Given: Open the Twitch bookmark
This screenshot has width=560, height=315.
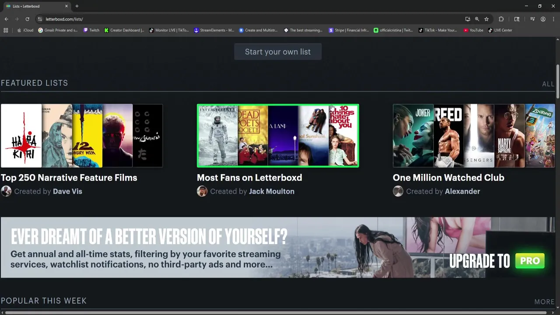Looking at the screenshot, I should click(91, 30).
